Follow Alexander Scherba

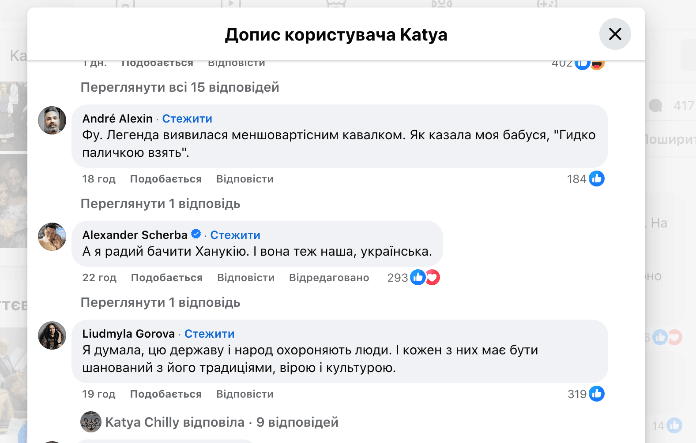coord(235,235)
